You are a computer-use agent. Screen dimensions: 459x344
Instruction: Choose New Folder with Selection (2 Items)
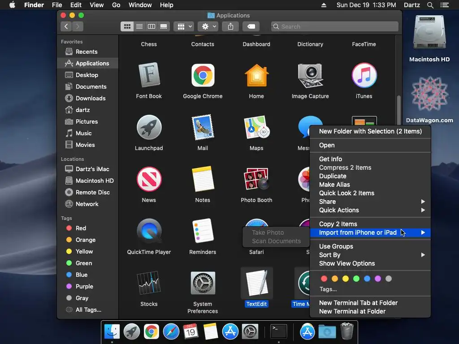(x=370, y=131)
